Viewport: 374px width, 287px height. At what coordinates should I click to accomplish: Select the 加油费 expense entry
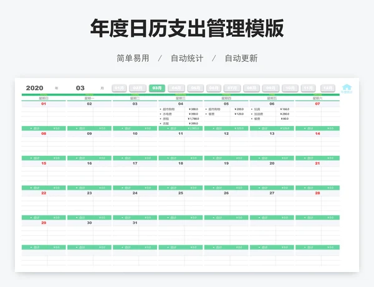pyautogui.click(x=259, y=114)
